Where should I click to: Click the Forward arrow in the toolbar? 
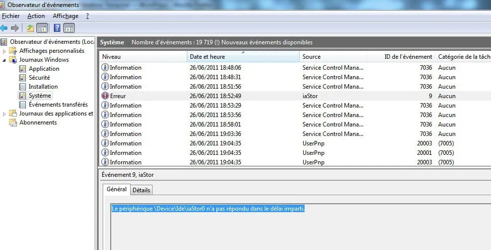tap(15, 28)
